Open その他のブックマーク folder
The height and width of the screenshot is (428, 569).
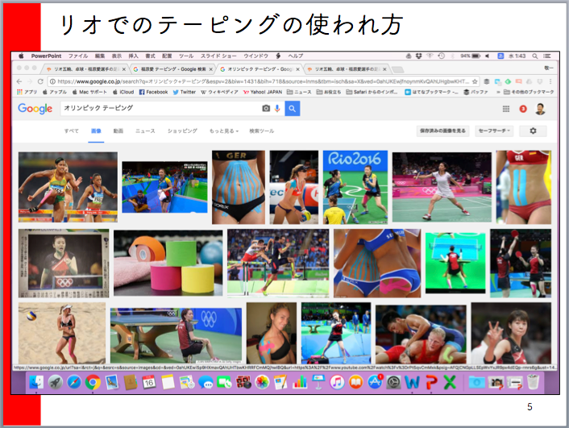coord(529,92)
